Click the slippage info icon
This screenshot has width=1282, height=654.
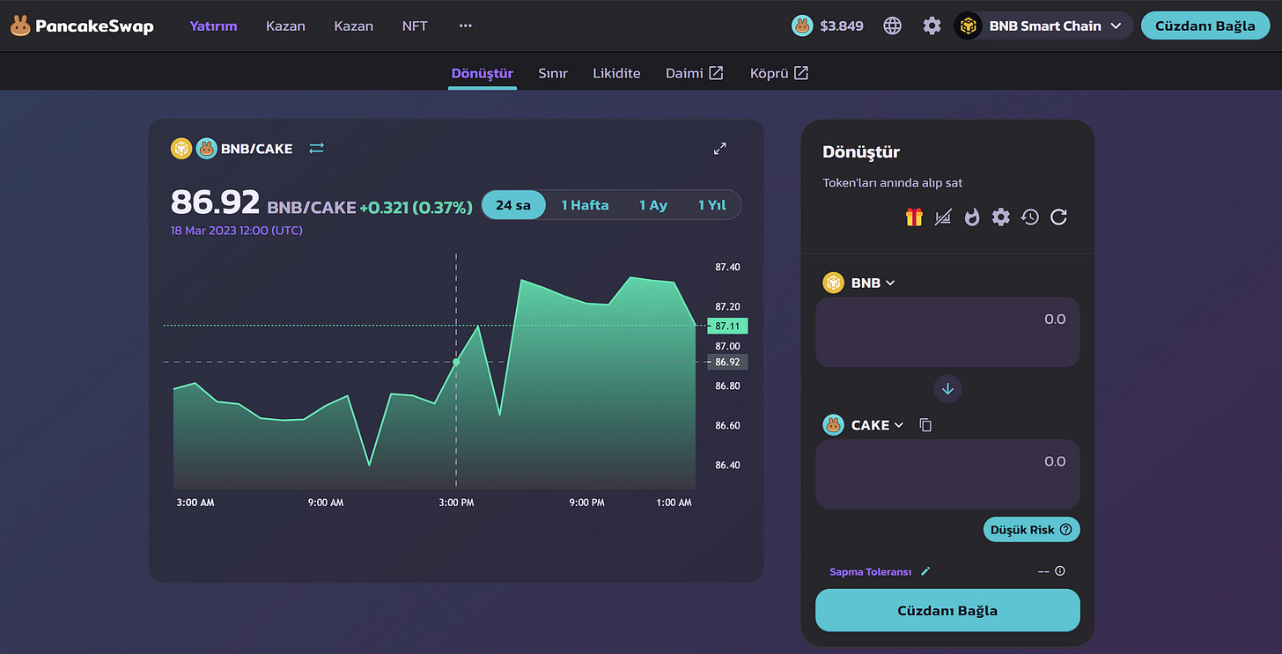(x=1060, y=571)
